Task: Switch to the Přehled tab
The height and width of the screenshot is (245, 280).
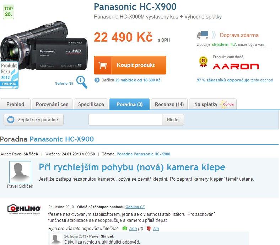Action: (15, 104)
